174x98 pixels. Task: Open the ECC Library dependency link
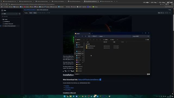click(x=68, y=90)
